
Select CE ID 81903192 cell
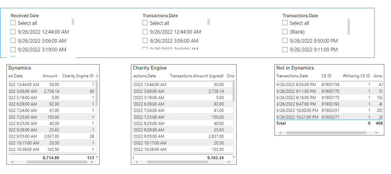tap(330, 104)
